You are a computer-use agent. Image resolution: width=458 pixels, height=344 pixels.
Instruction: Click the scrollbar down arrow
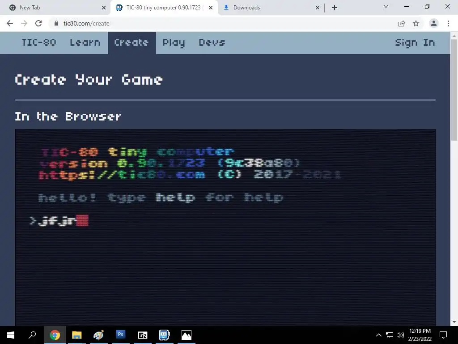(x=454, y=322)
